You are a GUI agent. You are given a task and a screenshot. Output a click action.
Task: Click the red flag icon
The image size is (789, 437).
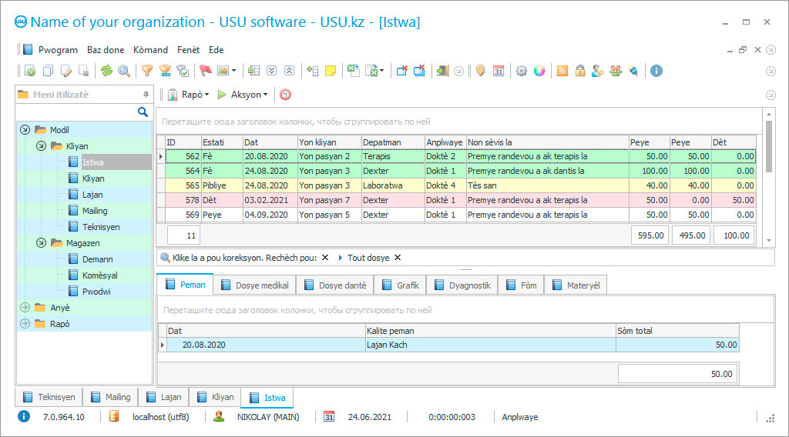pyautogui.click(x=205, y=71)
